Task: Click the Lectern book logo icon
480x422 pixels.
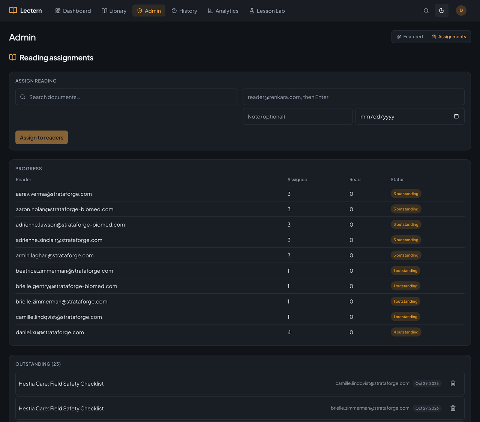Action: point(13,11)
